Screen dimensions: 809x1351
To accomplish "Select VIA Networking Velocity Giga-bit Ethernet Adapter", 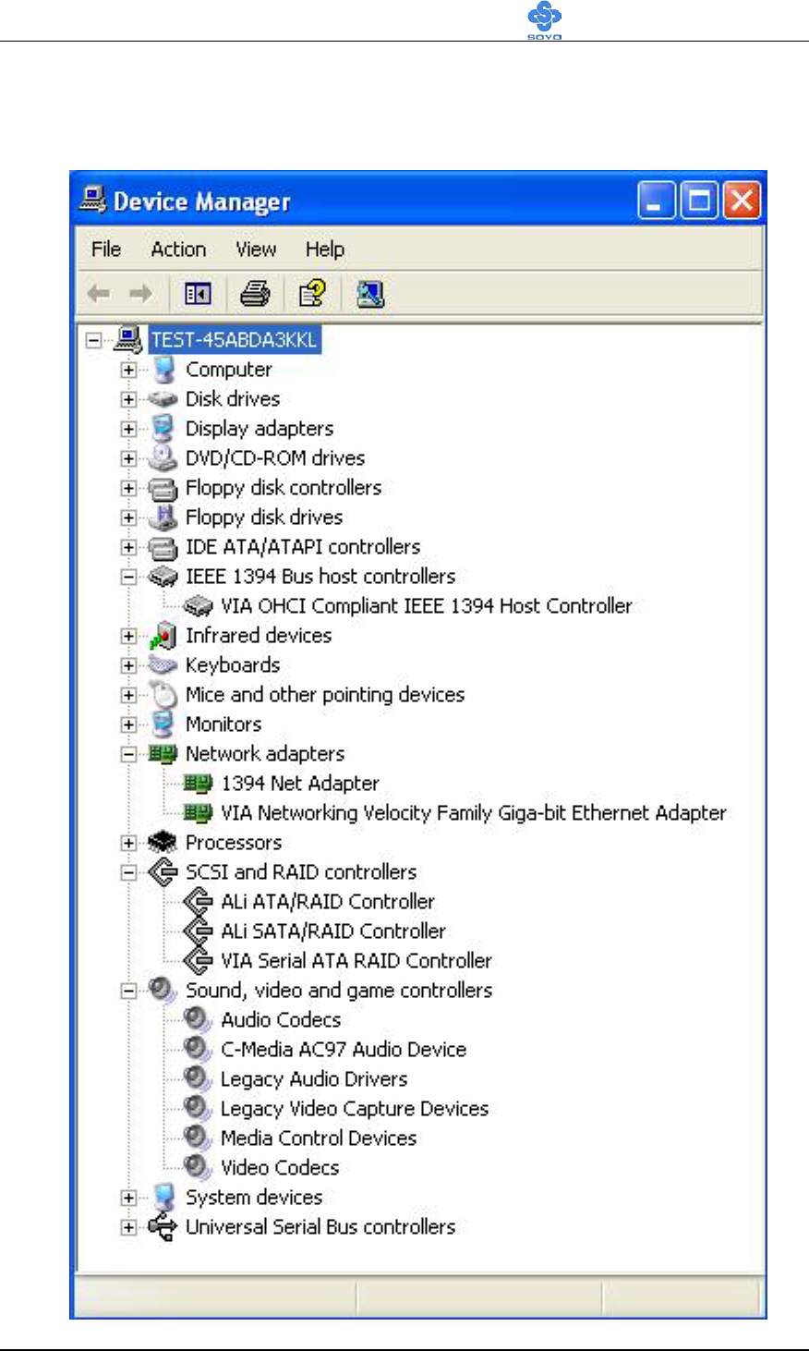I will 474,813.
